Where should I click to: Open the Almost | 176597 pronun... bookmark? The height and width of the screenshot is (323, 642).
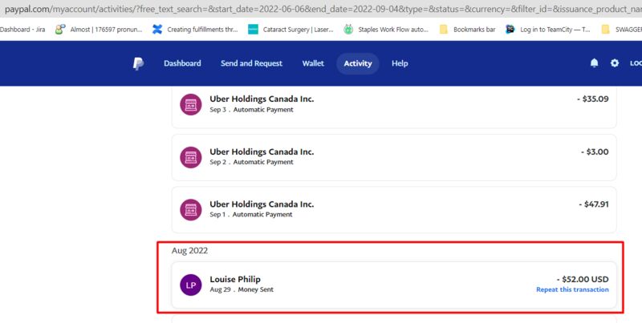tap(99, 30)
